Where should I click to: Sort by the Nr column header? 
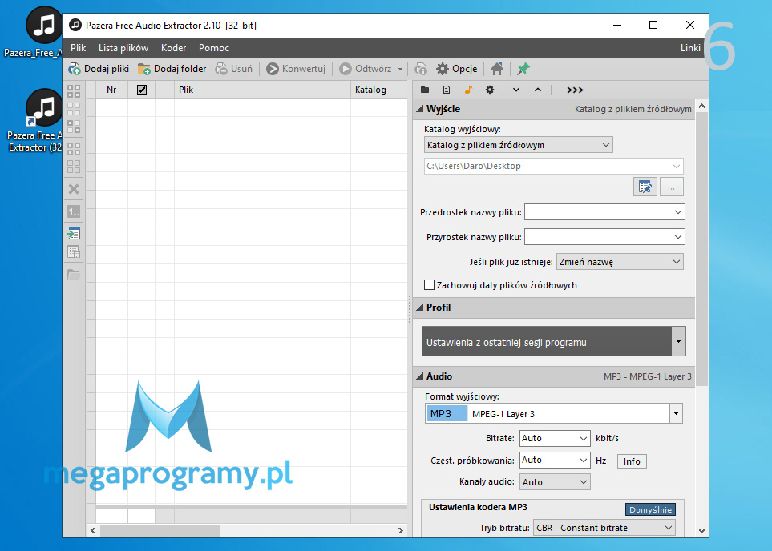[x=111, y=90]
